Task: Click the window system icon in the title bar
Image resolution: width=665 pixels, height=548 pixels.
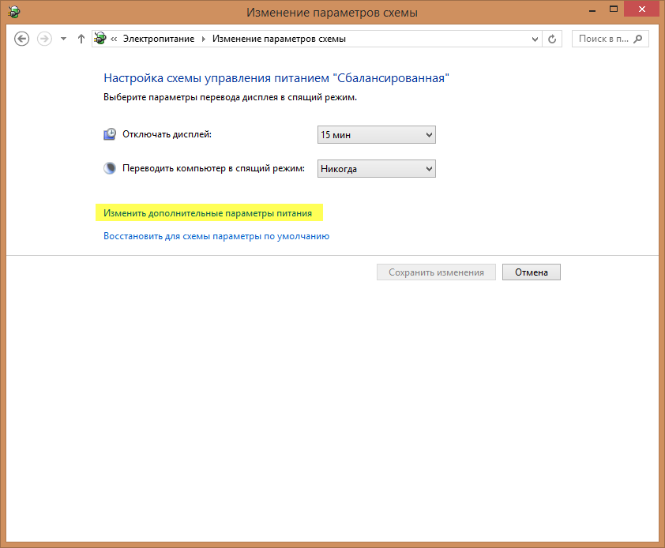Action: tap(13, 13)
